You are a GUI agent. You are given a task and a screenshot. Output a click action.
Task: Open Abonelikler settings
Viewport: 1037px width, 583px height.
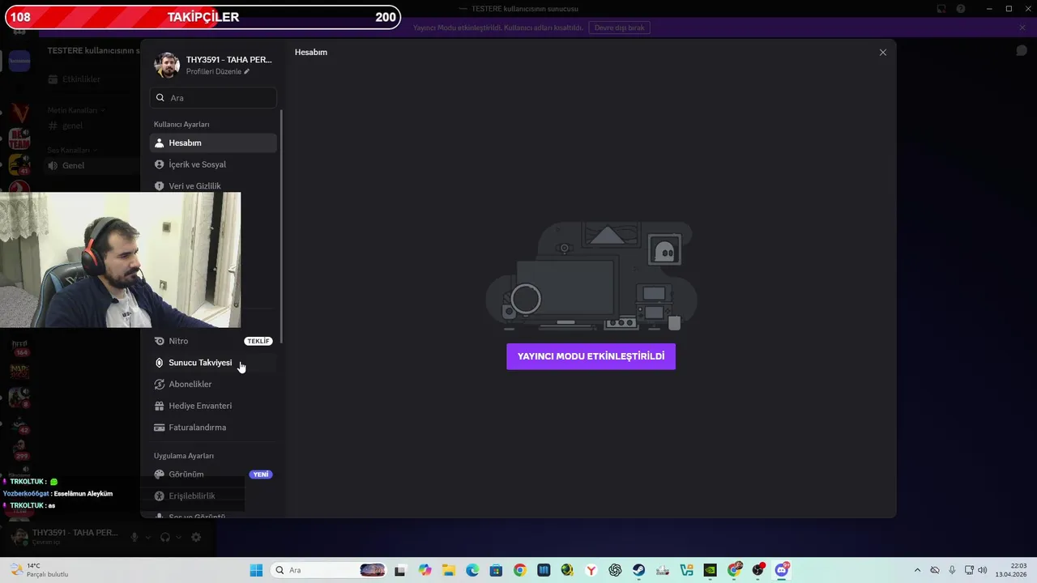tap(213, 384)
